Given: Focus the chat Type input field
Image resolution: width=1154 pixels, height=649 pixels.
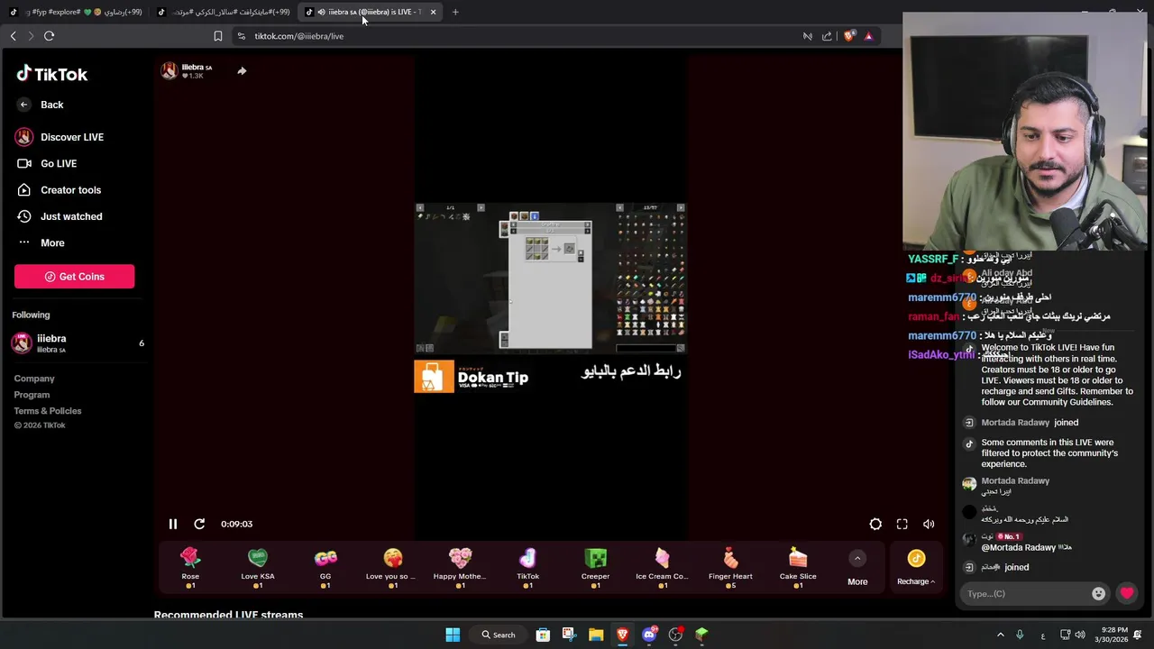Looking at the screenshot, I should point(1026,594).
